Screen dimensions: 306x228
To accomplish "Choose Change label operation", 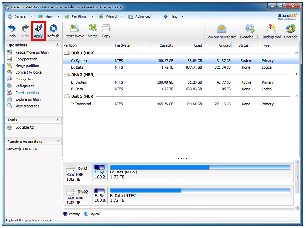I will point(21,79).
